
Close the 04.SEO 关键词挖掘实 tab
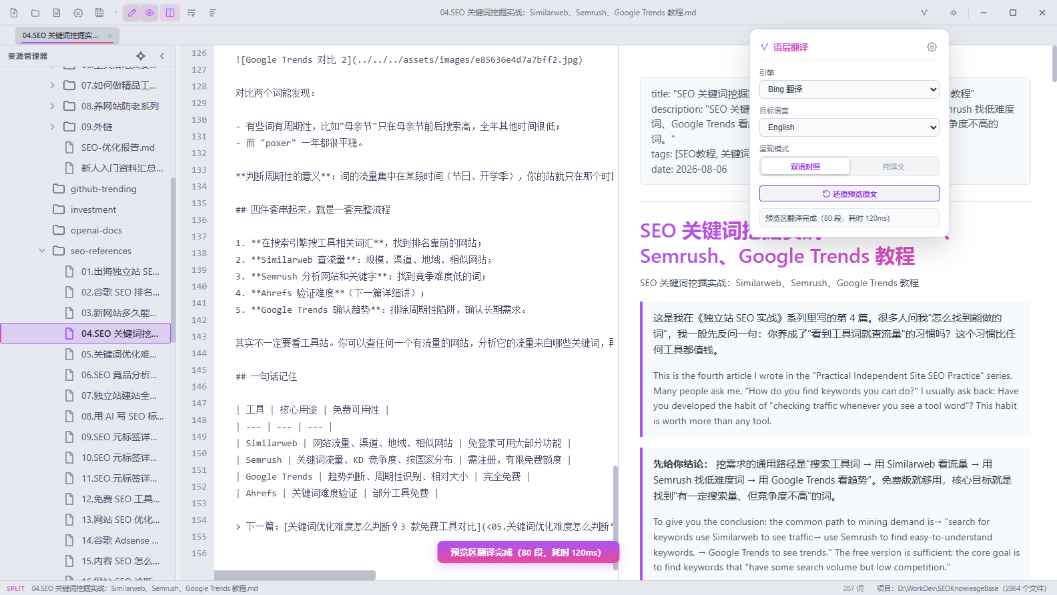click(110, 35)
